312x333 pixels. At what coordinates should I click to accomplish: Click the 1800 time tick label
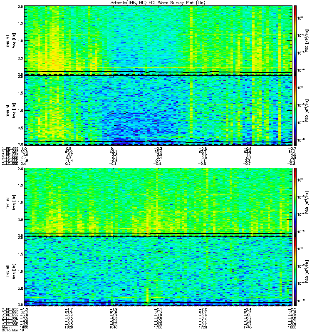click(x=292, y=327)
